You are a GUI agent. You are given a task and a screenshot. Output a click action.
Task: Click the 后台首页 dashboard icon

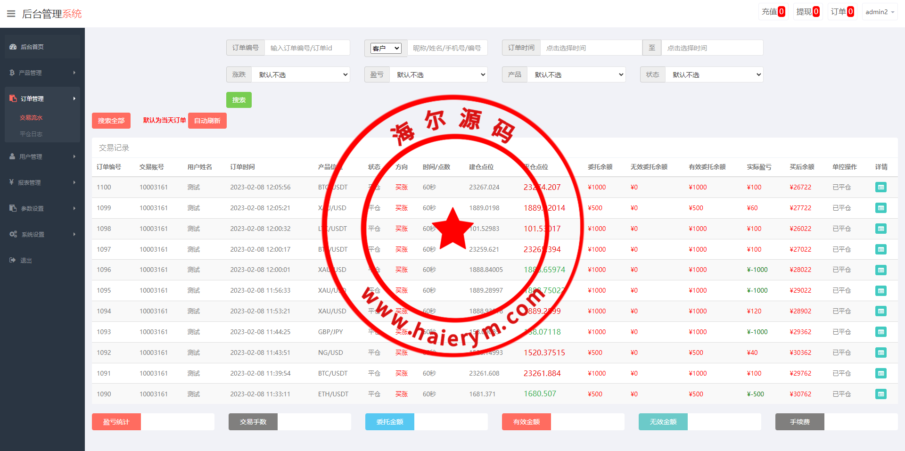[x=13, y=47]
